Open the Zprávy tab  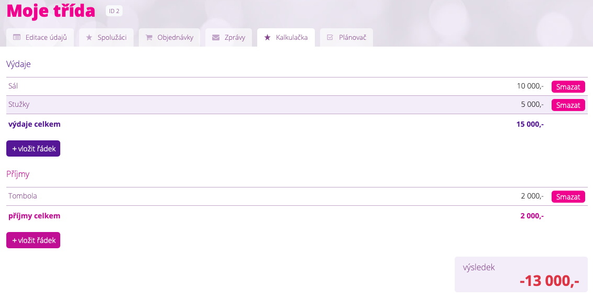tap(228, 38)
